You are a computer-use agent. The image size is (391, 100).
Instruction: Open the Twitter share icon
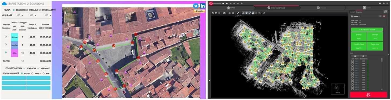pos(195,6)
